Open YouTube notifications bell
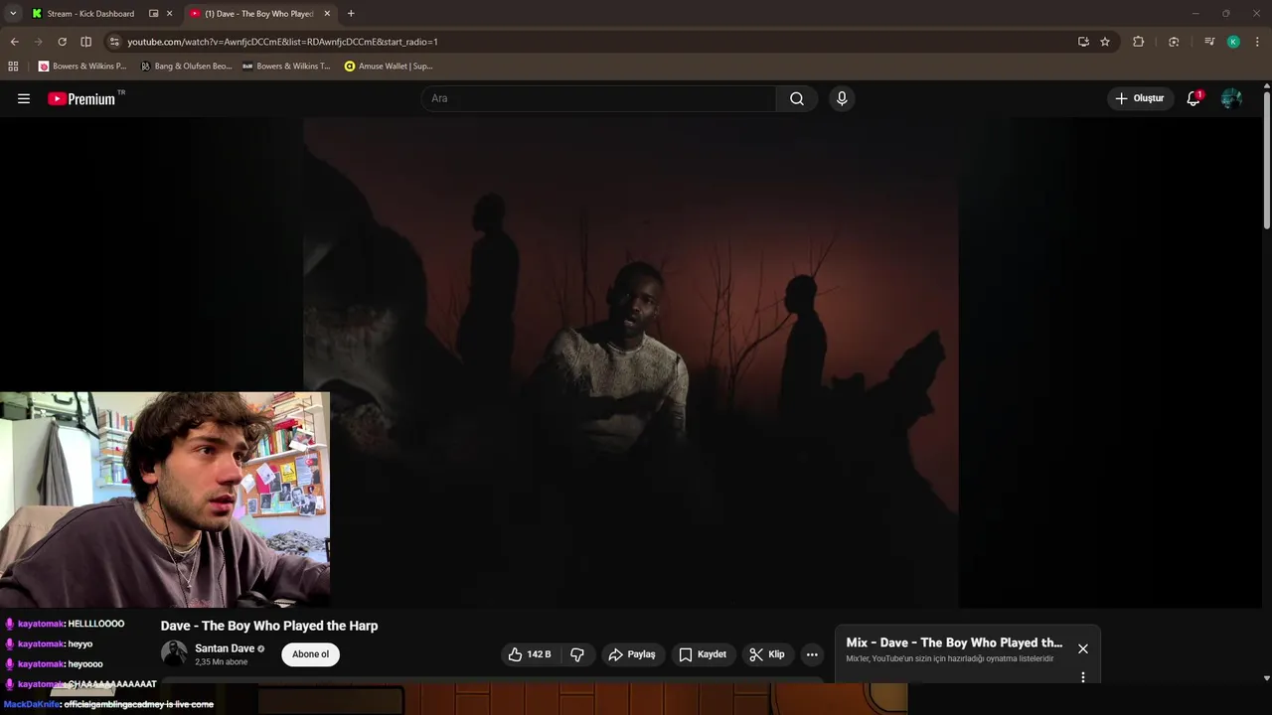The image size is (1272, 715). coord(1193,98)
